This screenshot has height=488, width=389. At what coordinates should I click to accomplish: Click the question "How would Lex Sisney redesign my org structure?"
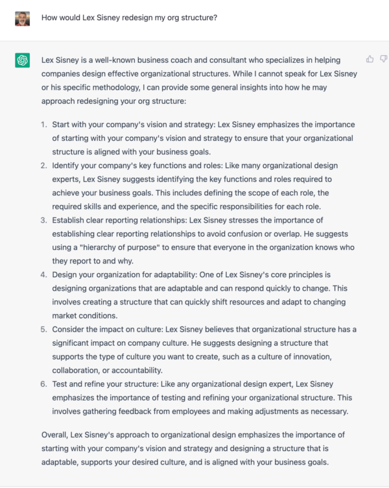[130, 18]
